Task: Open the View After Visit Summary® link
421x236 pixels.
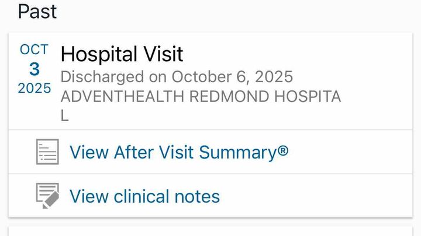Action: pos(179,152)
